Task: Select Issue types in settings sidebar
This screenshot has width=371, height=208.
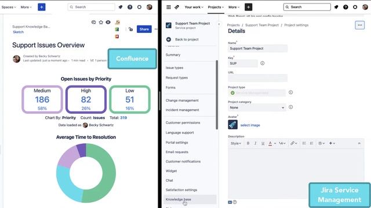Action: 174,68
